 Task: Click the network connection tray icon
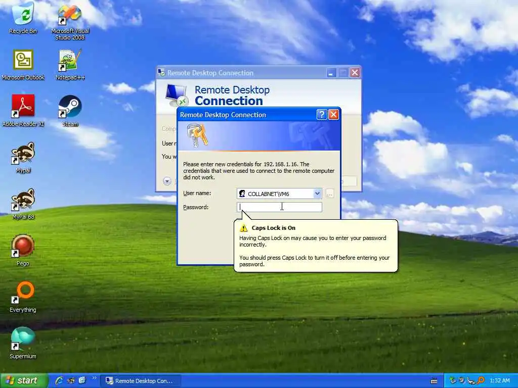pos(471,381)
